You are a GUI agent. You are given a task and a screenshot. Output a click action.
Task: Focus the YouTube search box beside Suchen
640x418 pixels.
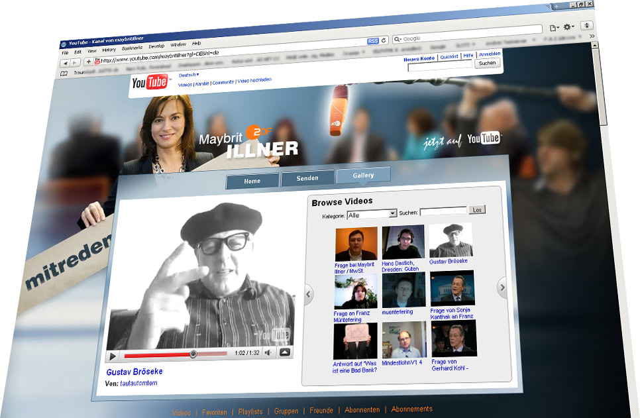point(440,66)
